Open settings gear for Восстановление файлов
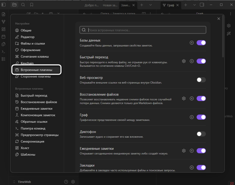235x185 pixels. point(184,98)
